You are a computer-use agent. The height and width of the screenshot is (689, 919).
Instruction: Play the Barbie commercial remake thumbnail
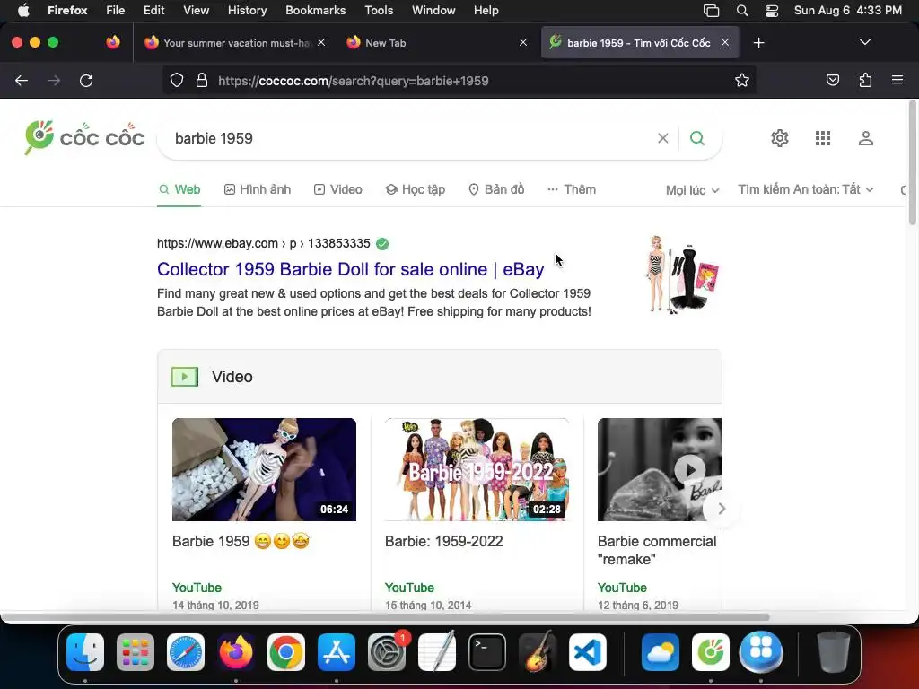[660, 469]
